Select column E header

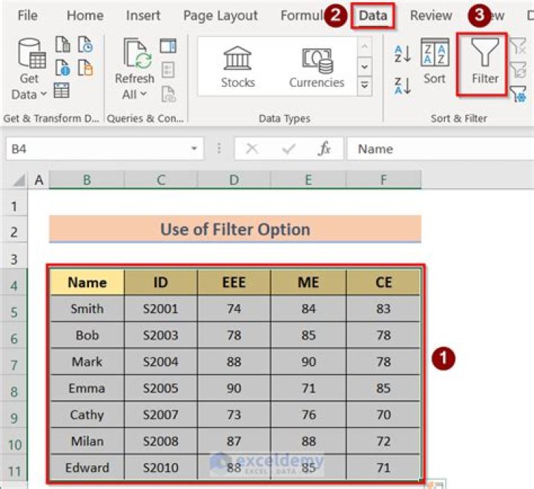(x=309, y=180)
